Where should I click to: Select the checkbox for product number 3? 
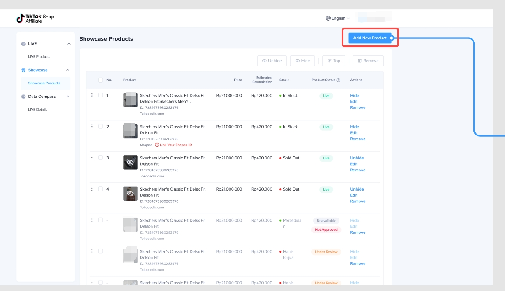100,158
